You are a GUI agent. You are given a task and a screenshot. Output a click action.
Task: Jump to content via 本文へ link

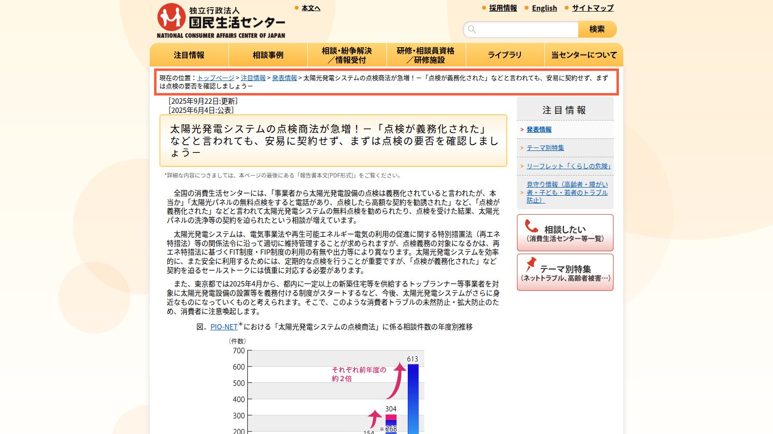[x=311, y=8]
